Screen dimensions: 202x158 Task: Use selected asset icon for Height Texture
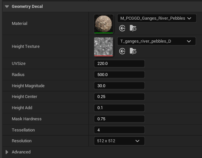122,51
